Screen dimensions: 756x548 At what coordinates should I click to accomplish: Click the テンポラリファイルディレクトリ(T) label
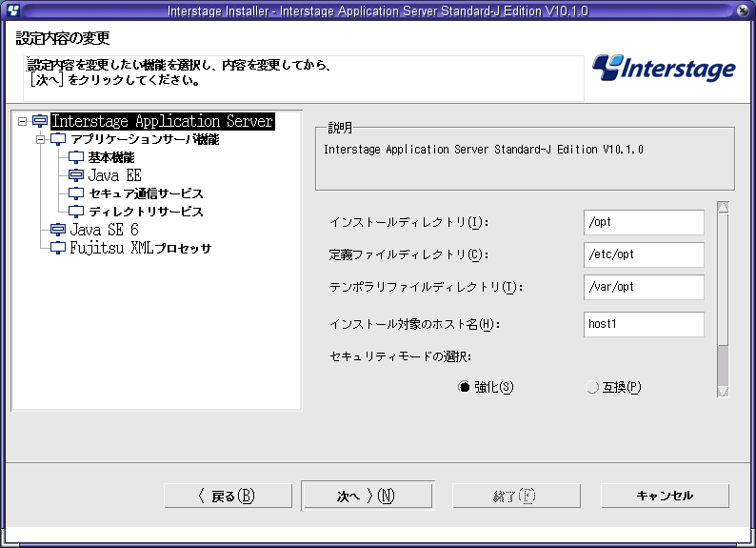pos(427,287)
